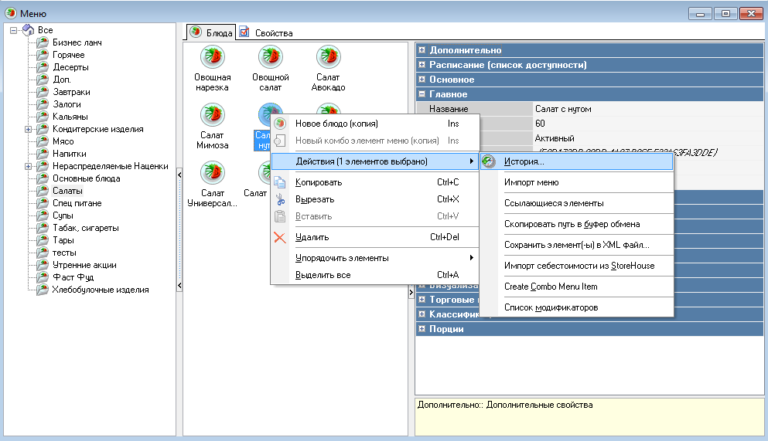Click the red Удалить cross icon

[x=280, y=237]
